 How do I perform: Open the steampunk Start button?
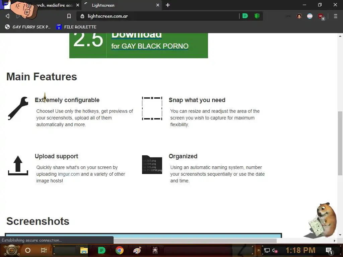(x=11, y=250)
